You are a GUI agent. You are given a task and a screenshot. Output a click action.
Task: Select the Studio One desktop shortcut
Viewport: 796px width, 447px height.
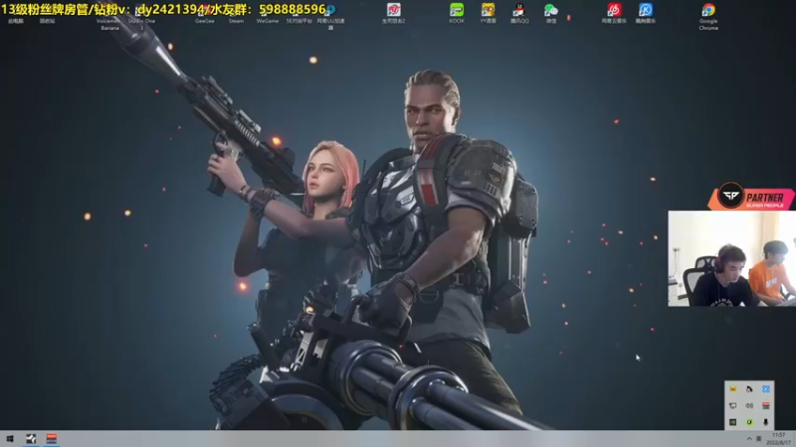pyautogui.click(x=141, y=17)
